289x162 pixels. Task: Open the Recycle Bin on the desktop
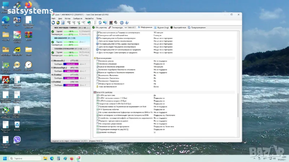coord(17,125)
